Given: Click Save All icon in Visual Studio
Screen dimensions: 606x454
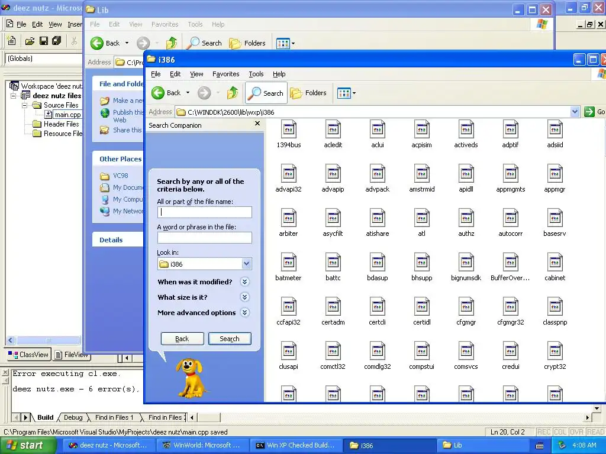Looking at the screenshot, I should pyautogui.click(x=56, y=41).
